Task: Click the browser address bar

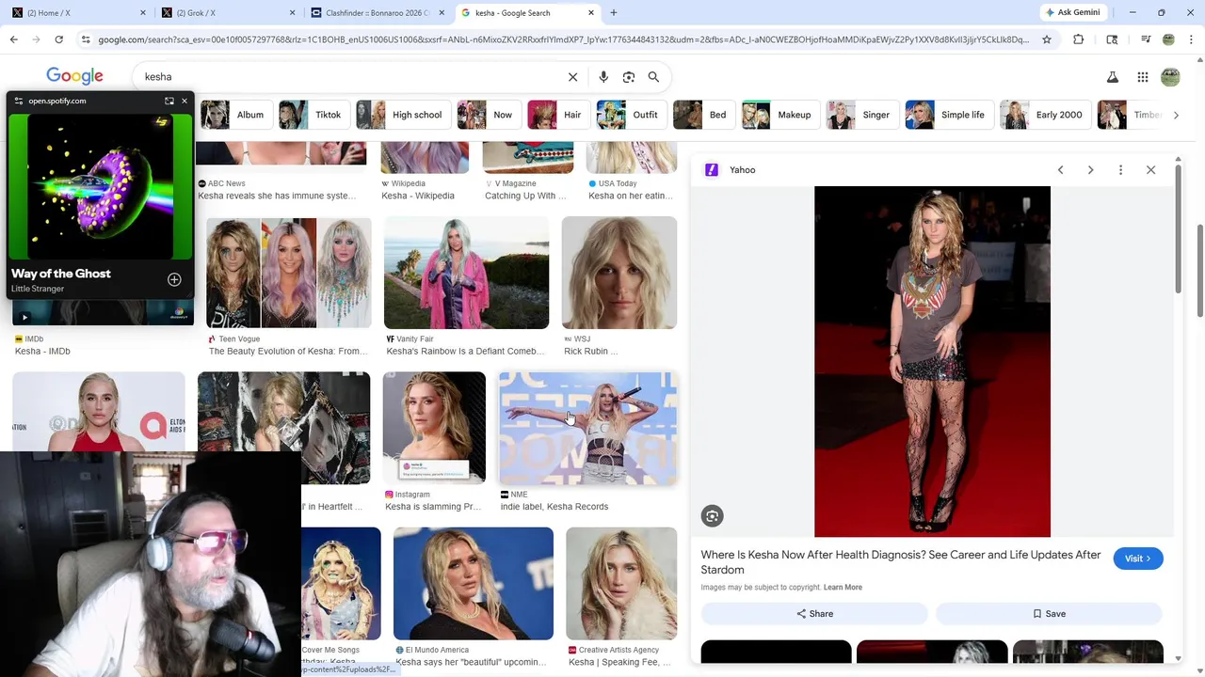Action: point(563,39)
